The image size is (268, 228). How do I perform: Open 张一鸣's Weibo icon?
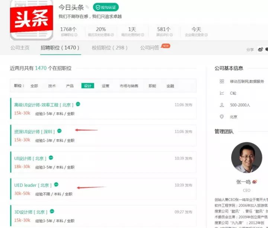tap(255, 182)
